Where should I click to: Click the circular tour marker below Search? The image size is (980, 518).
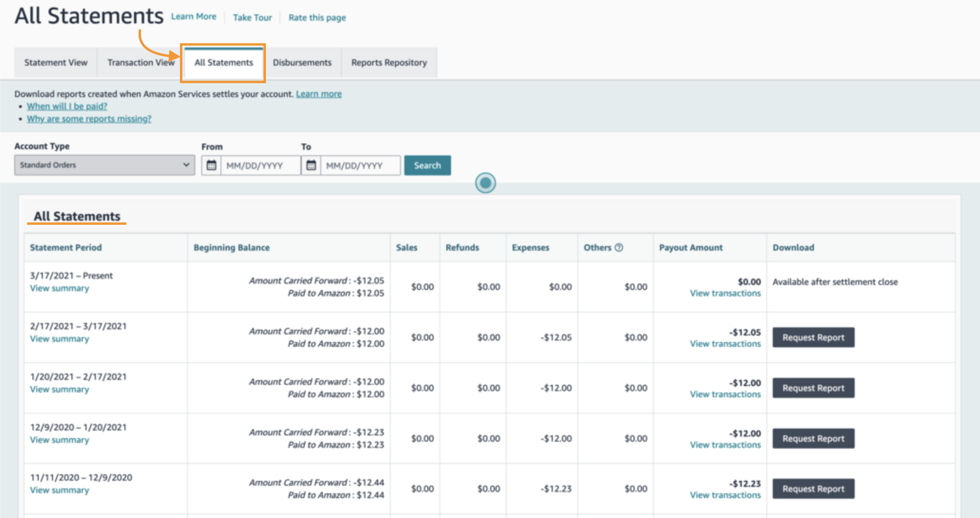tap(485, 183)
